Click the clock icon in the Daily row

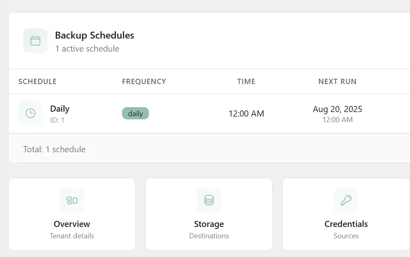pos(31,113)
